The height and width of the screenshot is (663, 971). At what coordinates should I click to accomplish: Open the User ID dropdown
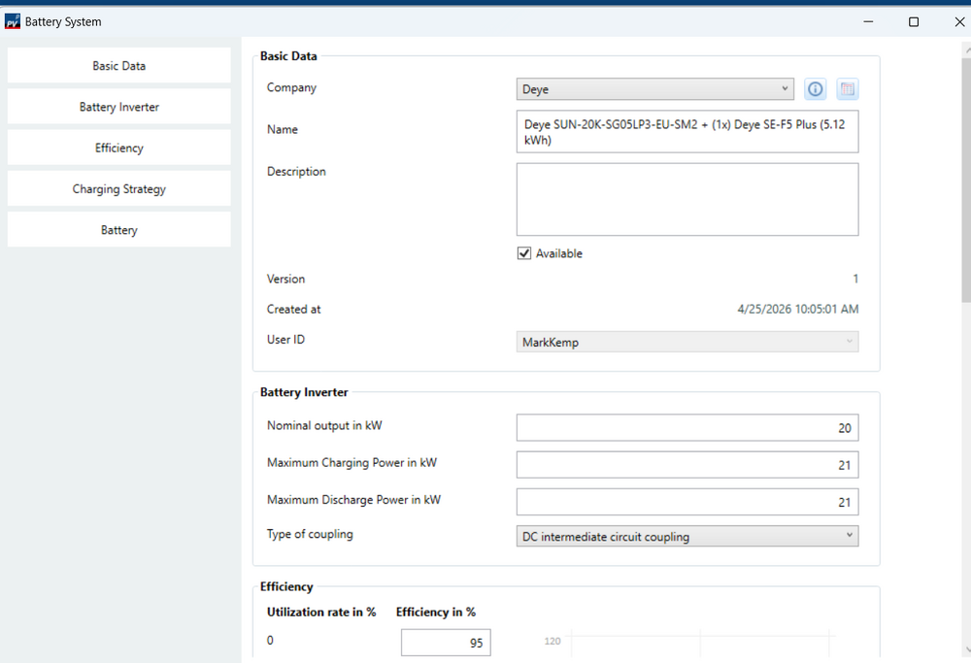point(686,342)
